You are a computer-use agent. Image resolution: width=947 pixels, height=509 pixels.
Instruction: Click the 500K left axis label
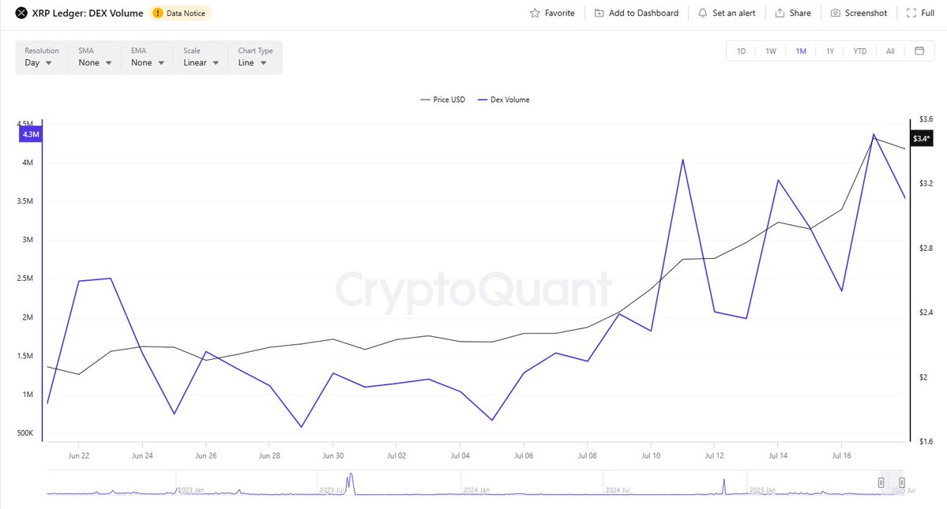pos(25,433)
